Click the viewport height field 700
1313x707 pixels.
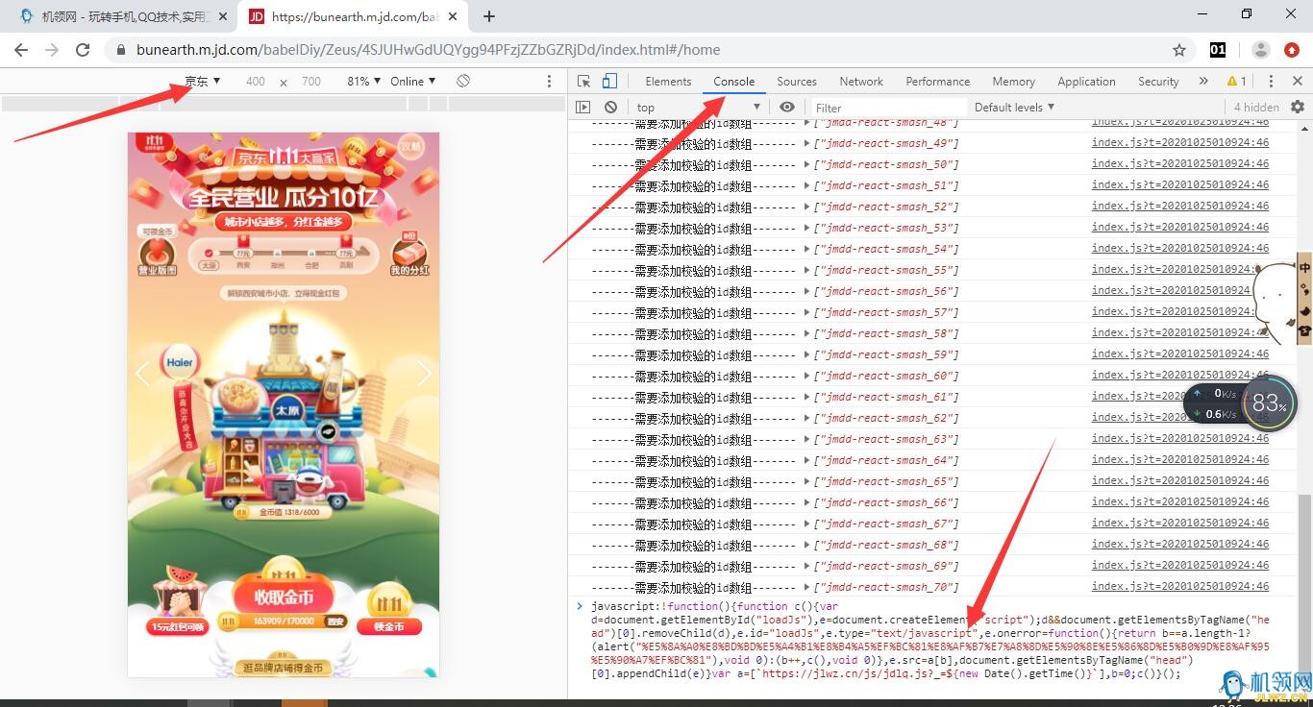tap(311, 82)
